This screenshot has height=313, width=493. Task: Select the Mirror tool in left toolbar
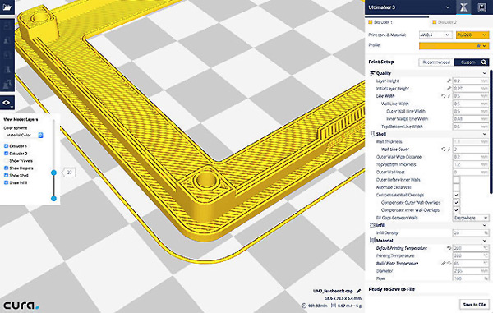pyautogui.click(x=7, y=70)
